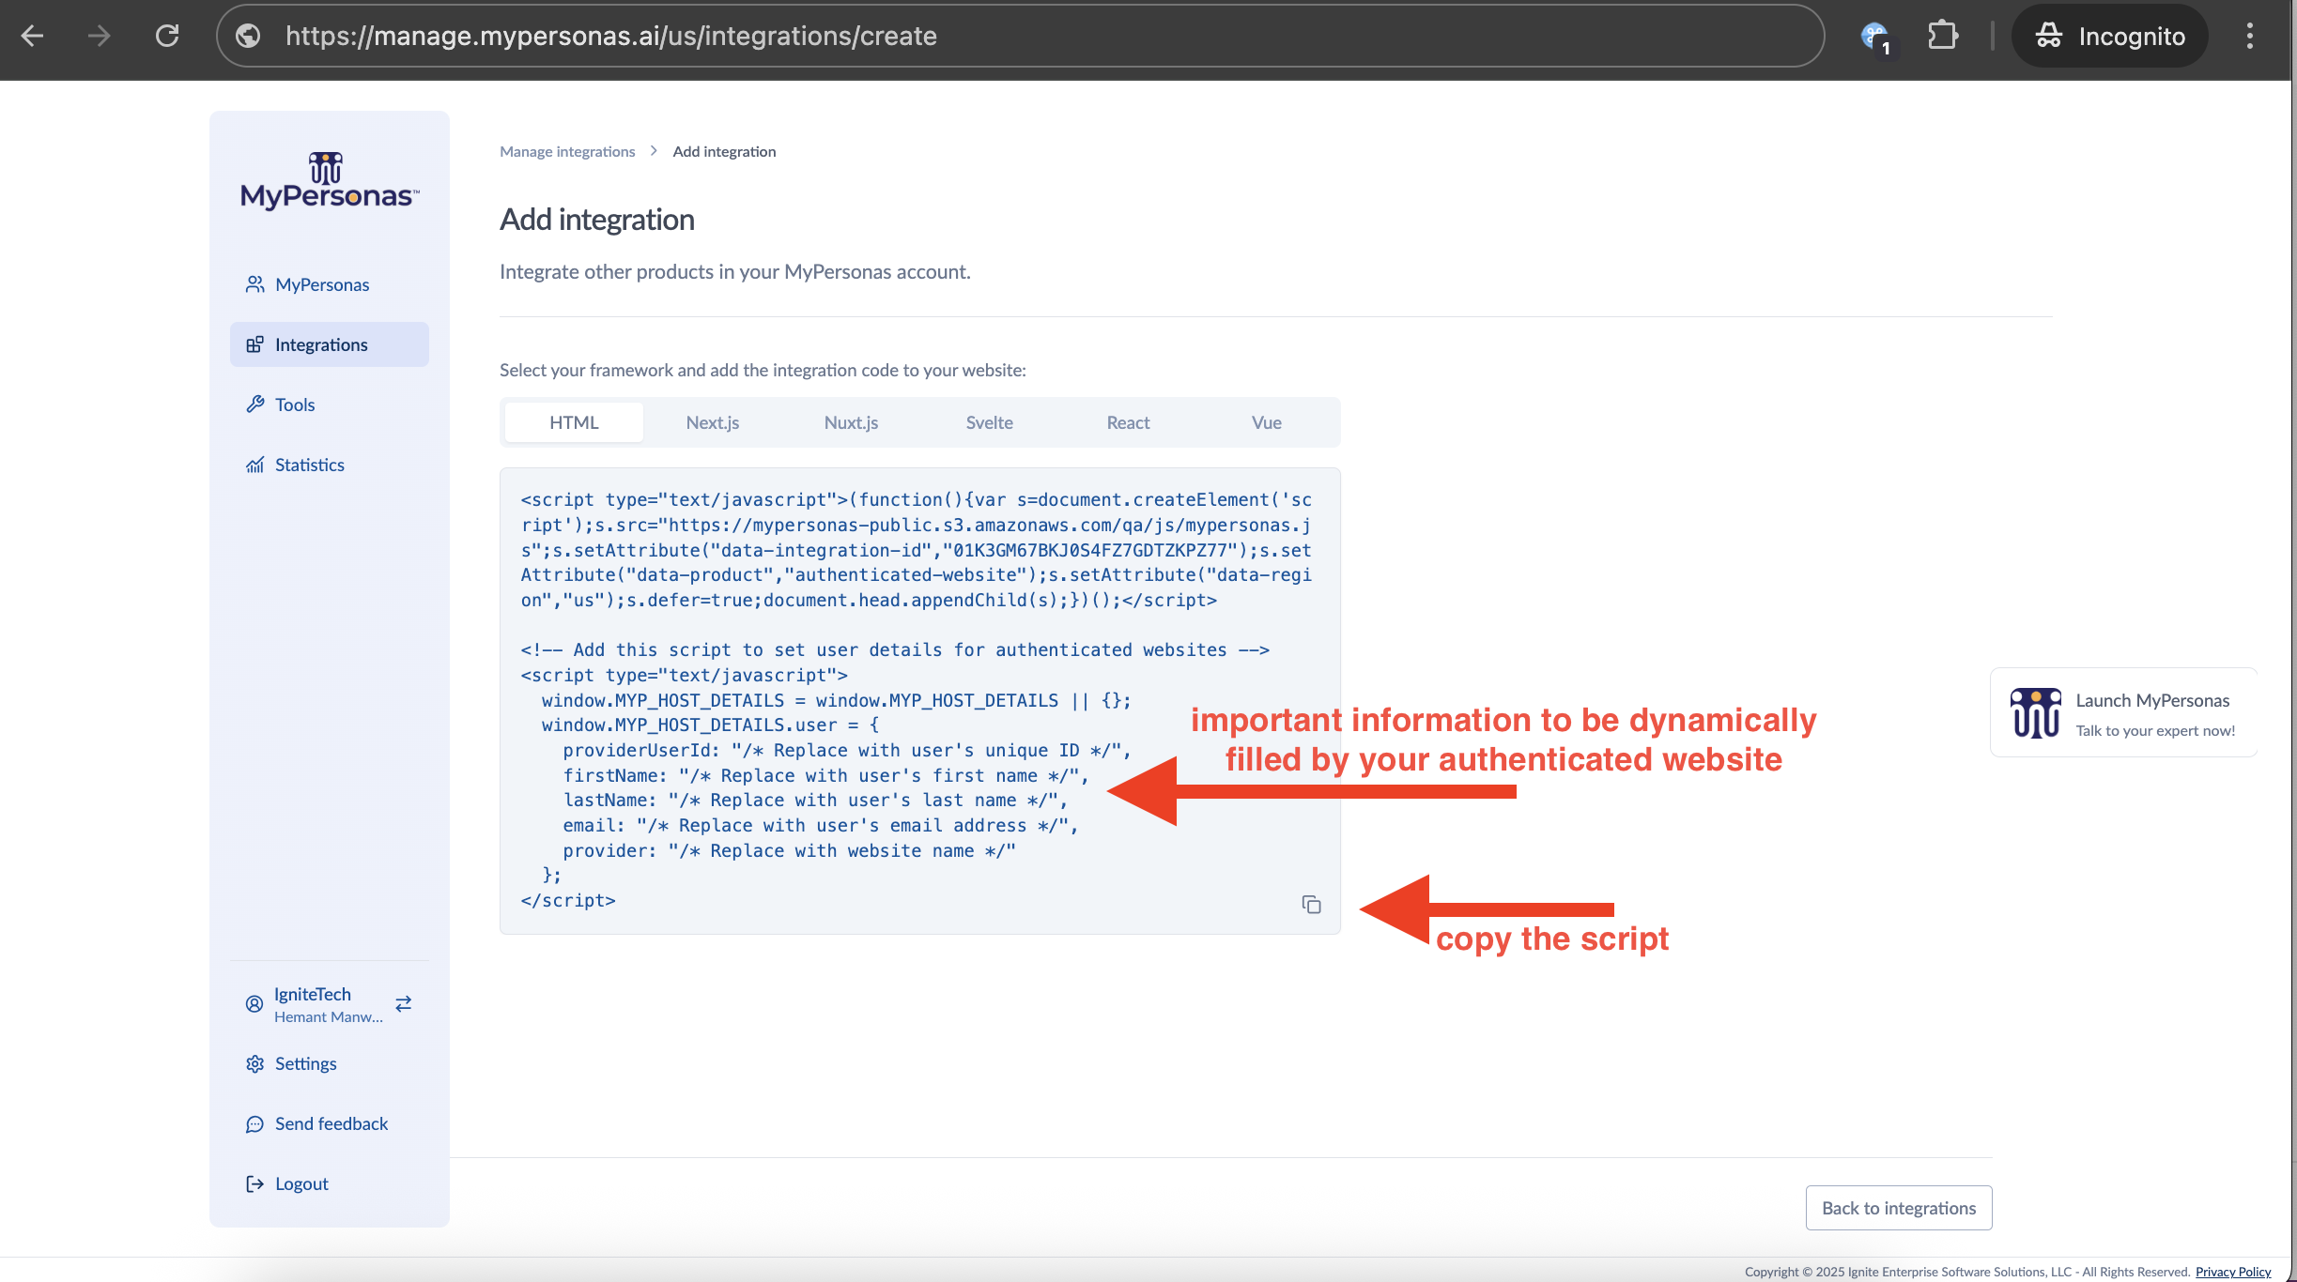Screen dimensions: 2297x1282
Task: Click the firstName line in code
Action: point(825,775)
